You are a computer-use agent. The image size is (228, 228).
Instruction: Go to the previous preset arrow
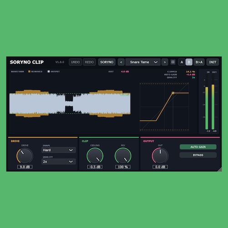point(121,62)
